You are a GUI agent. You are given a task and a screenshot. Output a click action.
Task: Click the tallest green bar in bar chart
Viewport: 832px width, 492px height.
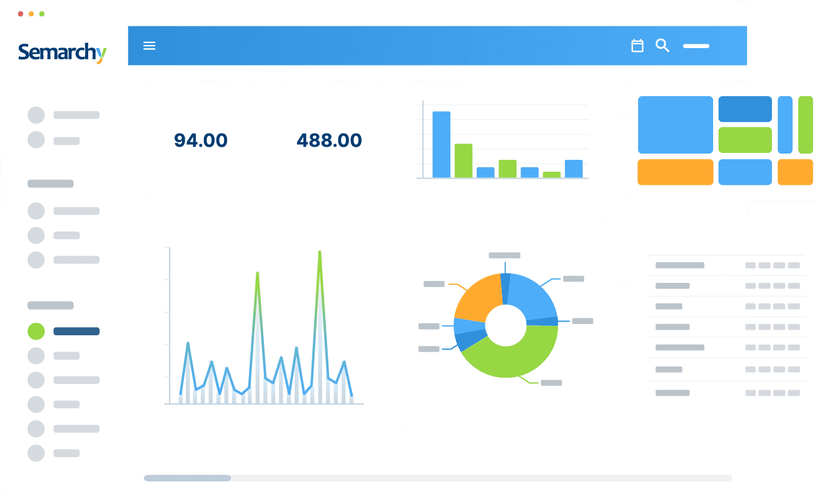(464, 161)
